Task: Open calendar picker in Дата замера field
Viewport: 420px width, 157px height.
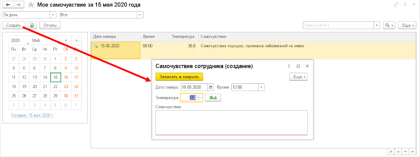Action: [x=211, y=87]
